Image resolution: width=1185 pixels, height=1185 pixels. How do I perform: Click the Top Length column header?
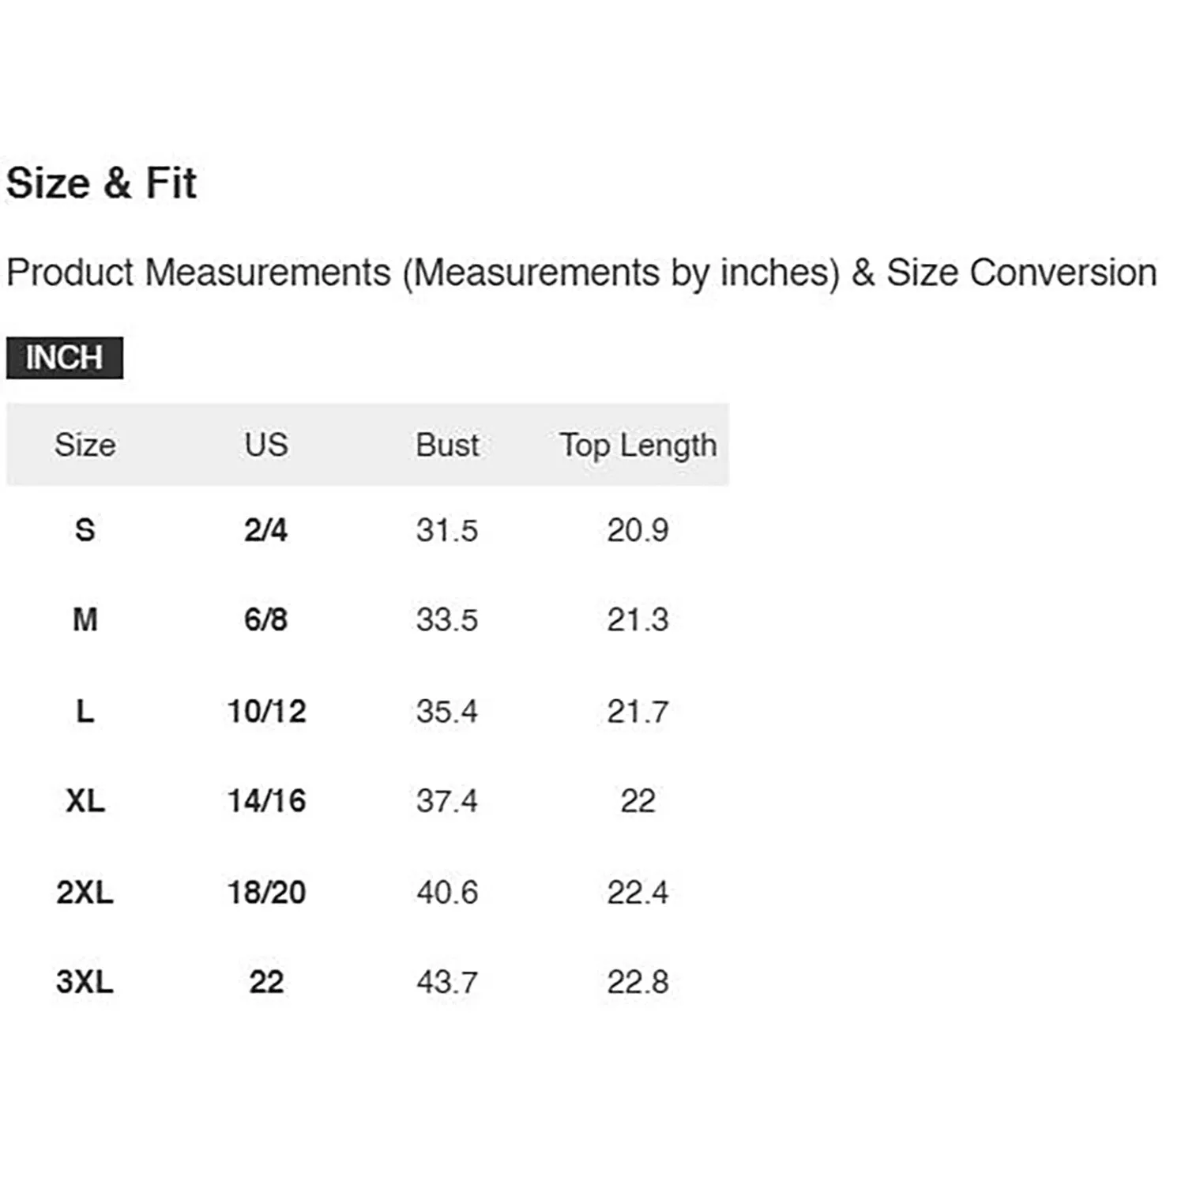point(638,446)
